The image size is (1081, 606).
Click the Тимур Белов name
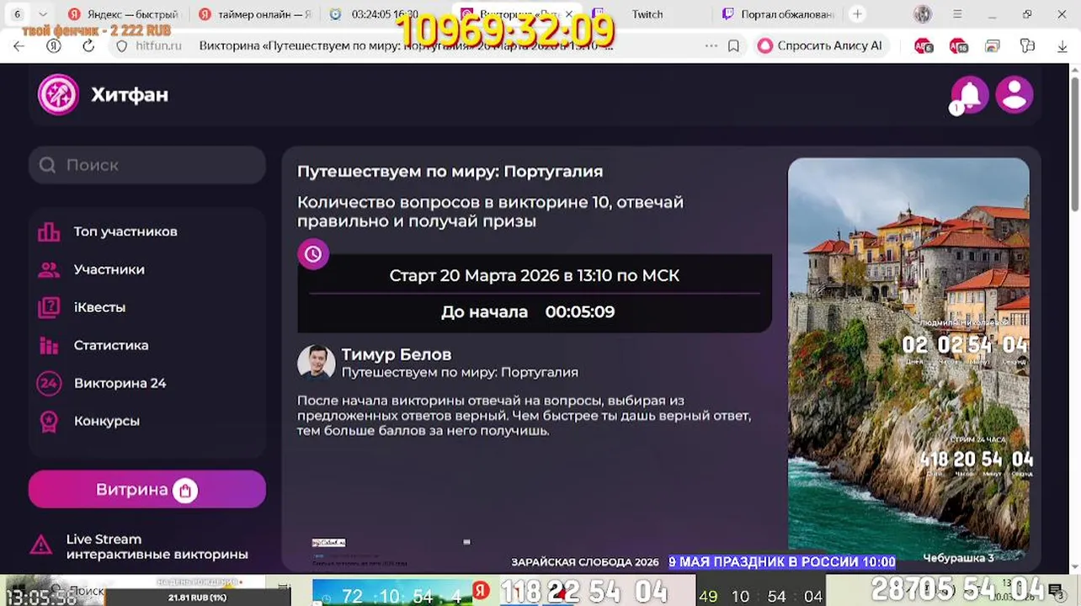[x=397, y=354]
